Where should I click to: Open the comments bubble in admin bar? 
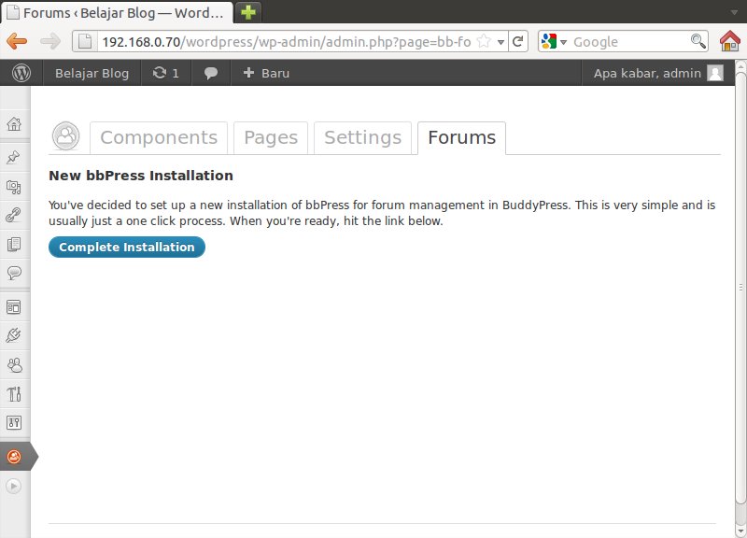(x=211, y=73)
